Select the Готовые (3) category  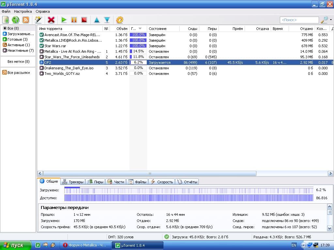point(17,39)
